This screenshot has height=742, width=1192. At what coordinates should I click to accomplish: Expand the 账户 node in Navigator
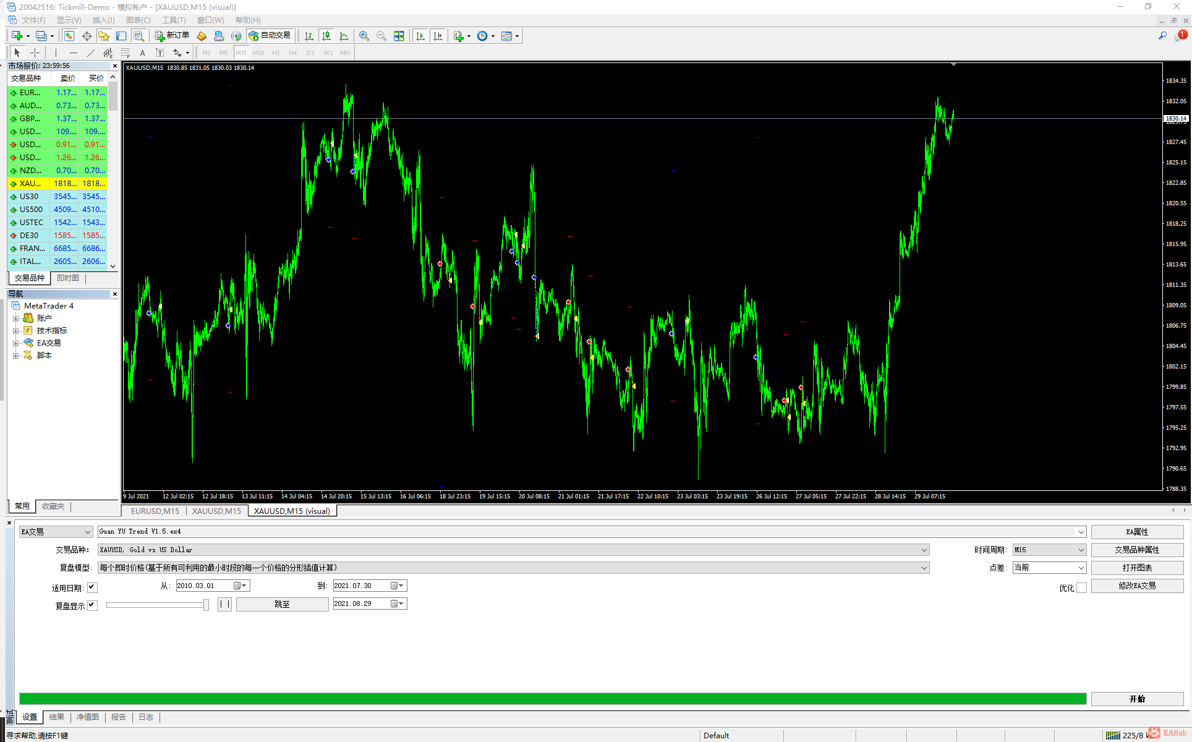16,318
